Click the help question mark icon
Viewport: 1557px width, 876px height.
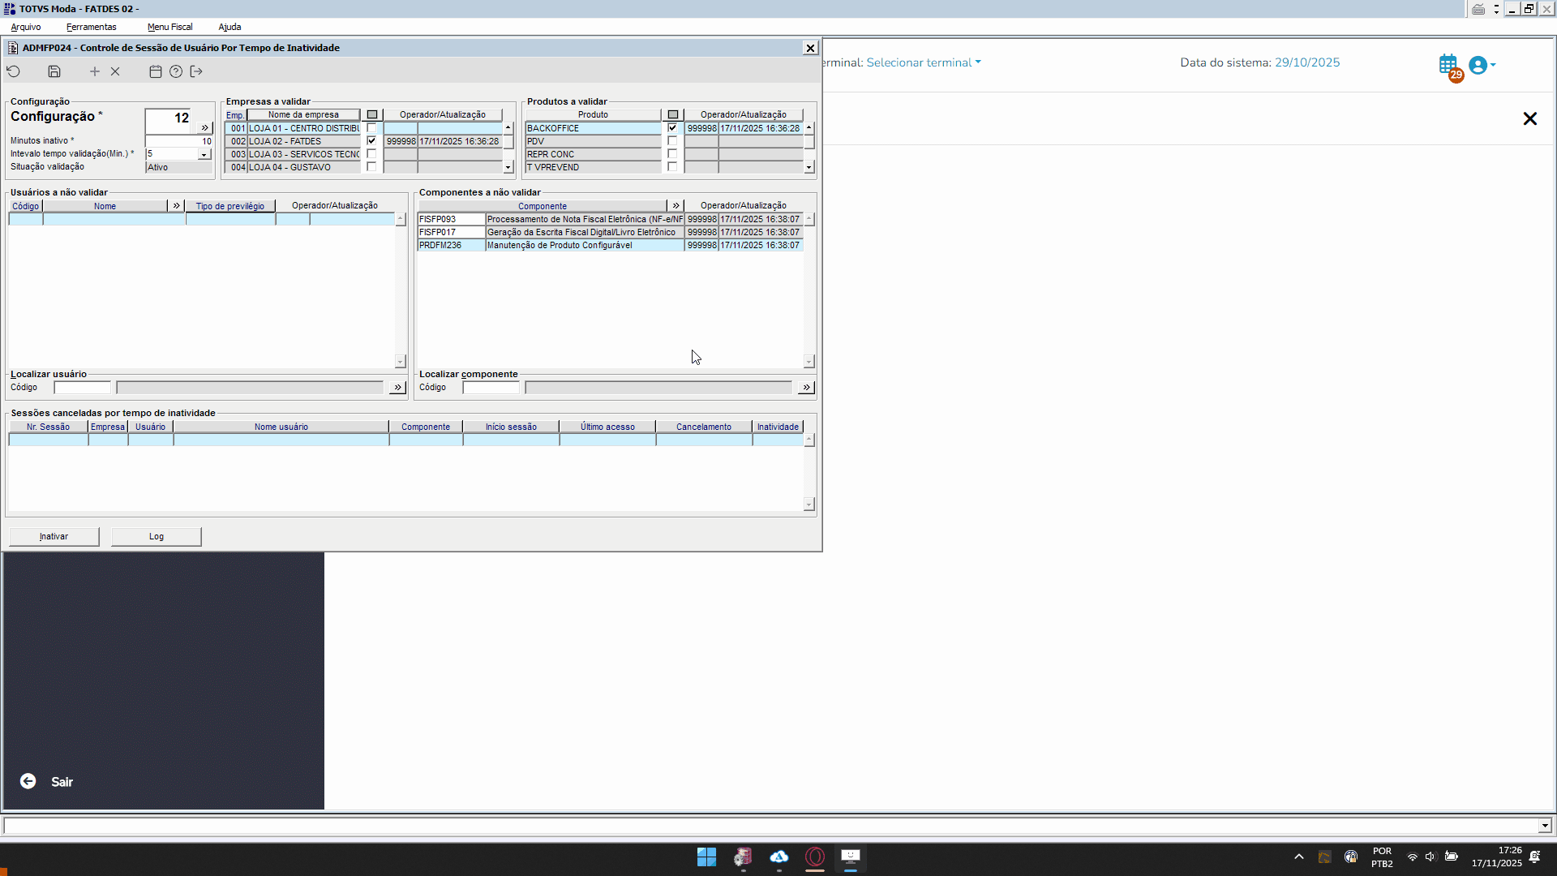click(176, 71)
